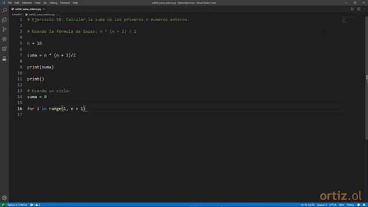Restore down the Visual Studio Code window
This screenshot has width=368, height=207.
(x=355, y=3)
